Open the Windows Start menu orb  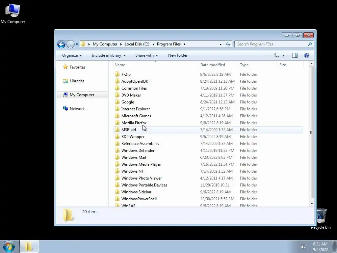[x=9, y=246]
